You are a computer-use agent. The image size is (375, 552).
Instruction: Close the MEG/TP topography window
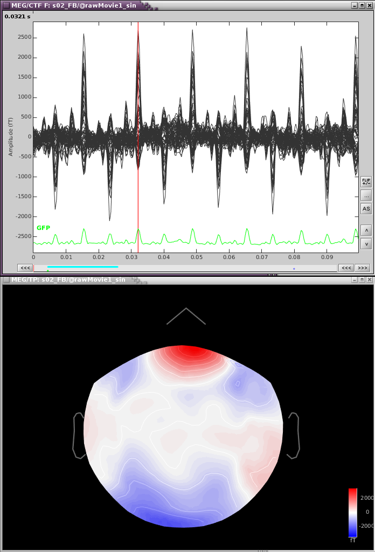click(370, 280)
